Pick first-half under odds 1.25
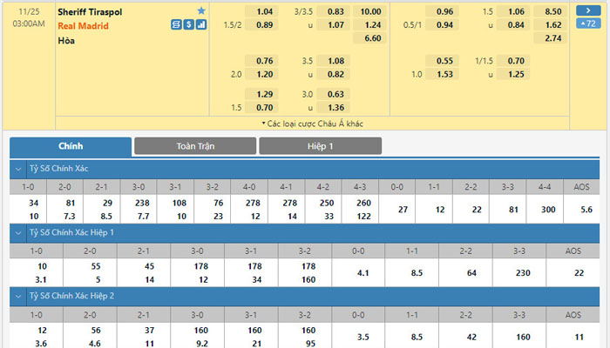 tap(513, 74)
